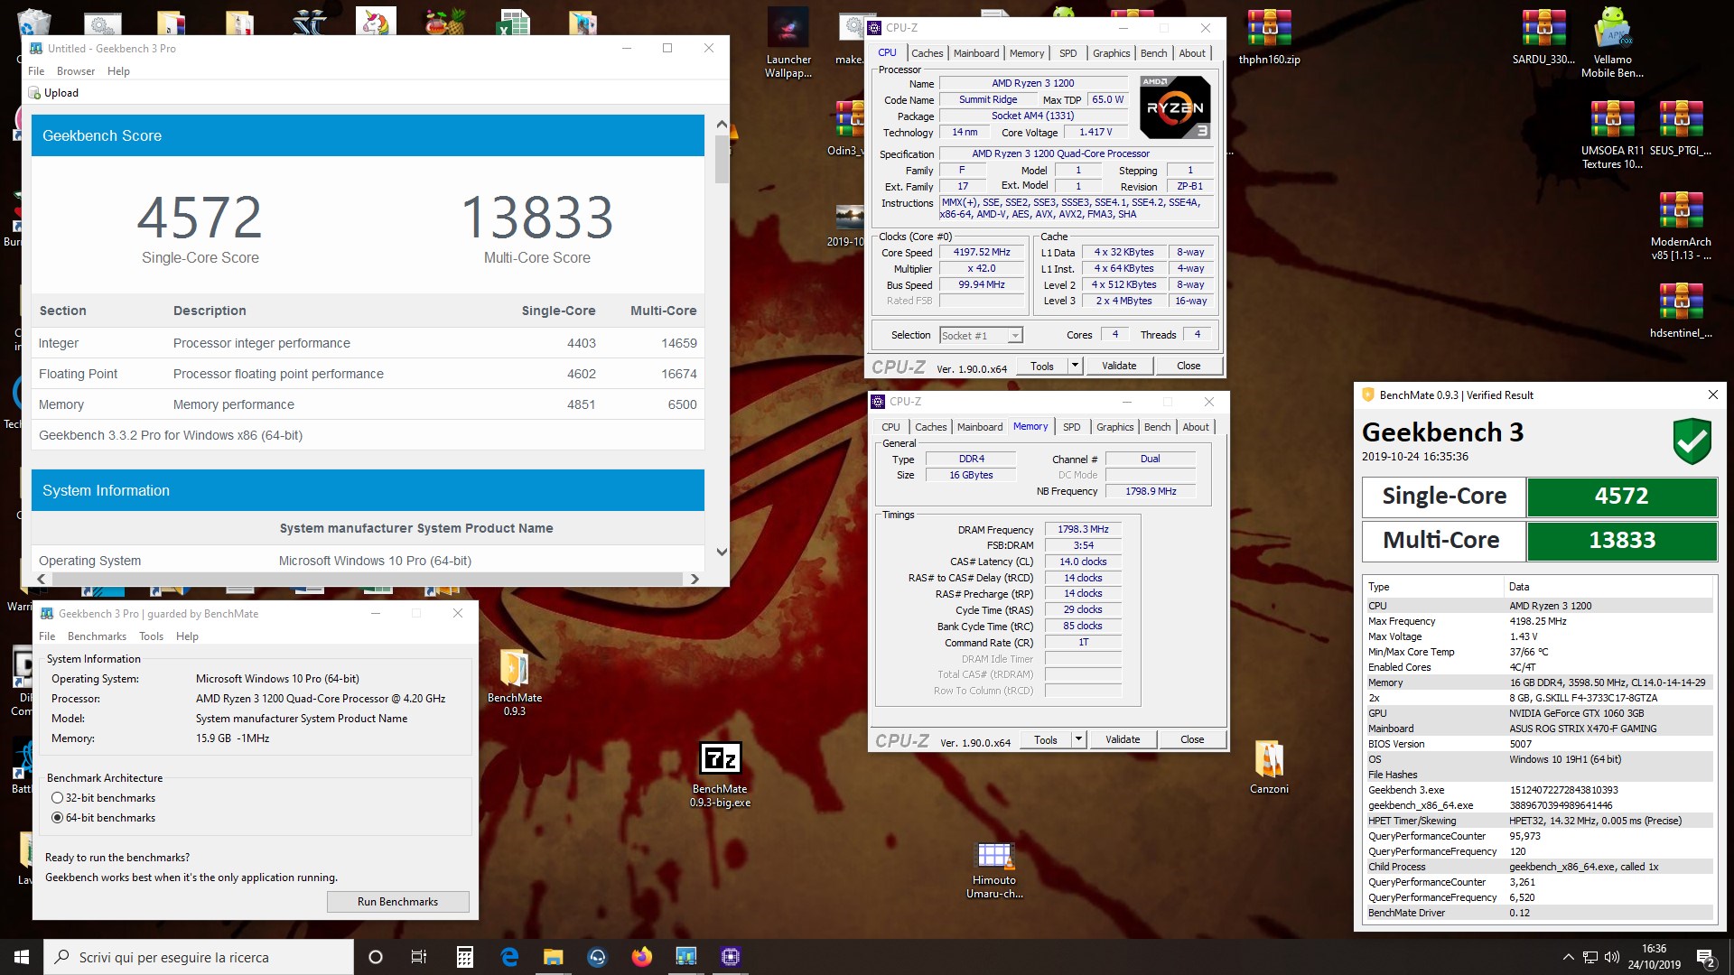Switch to Mainboard tab in top CPU-Z
This screenshot has height=975, width=1734.
point(976,53)
